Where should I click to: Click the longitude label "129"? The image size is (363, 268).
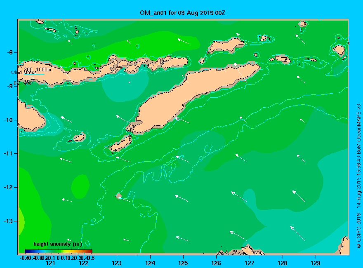click(316, 263)
